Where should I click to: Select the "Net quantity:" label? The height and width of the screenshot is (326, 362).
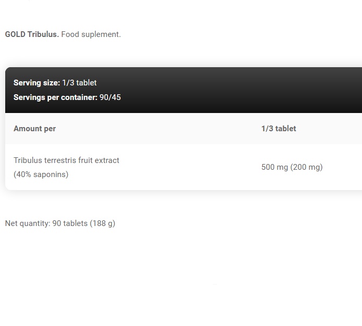coord(27,223)
